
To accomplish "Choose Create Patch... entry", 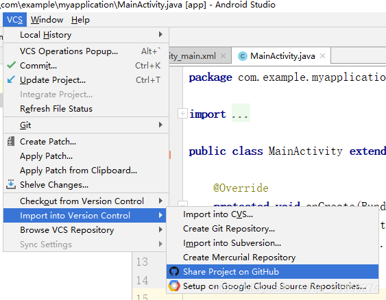I will click(86, 141).
